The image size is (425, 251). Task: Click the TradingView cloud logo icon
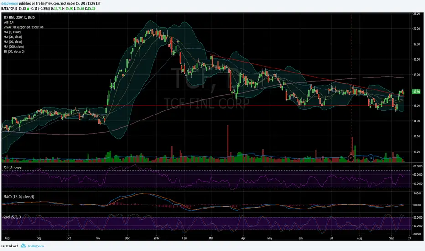(23, 246)
